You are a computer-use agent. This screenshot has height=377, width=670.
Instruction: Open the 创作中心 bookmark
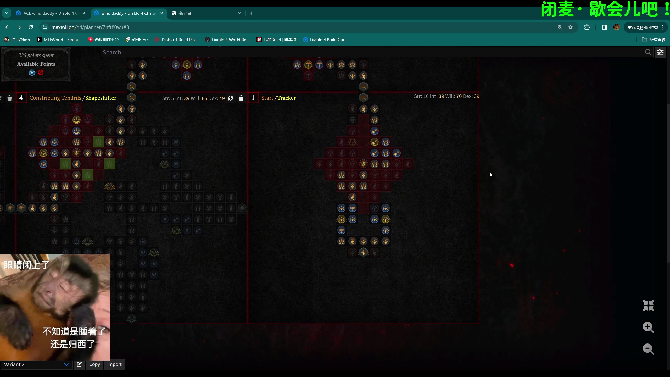coord(137,40)
